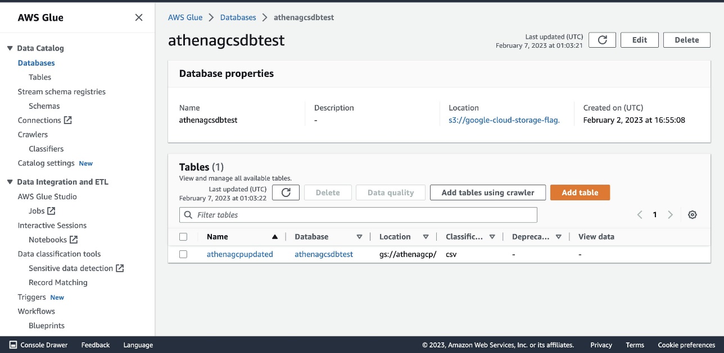The height and width of the screenshot is (353, 724).
Task: Click the search icon in Filter tables
Action: [188, 215]
